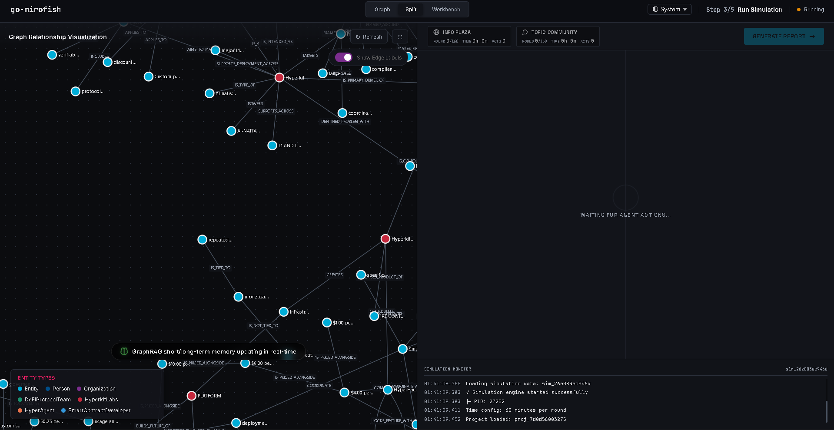Click the go-mirofish logo
The width and height of the screenshot is (834, 430).
point(36,10)
